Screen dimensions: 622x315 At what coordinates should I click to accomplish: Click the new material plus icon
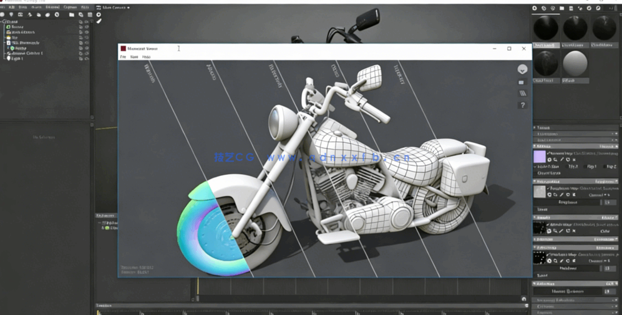click(x=534, y=8)
